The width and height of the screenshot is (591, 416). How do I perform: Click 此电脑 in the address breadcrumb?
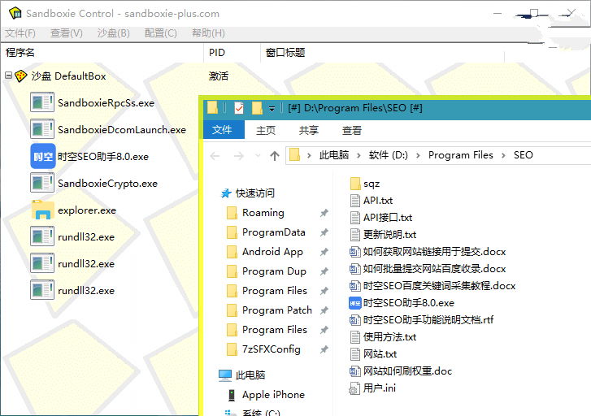[334, 155]
